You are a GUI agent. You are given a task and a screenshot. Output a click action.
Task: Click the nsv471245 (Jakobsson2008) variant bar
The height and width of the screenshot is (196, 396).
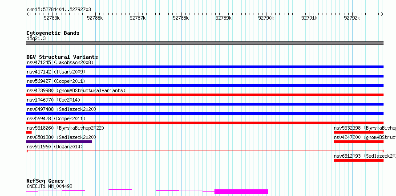point(205,67)
